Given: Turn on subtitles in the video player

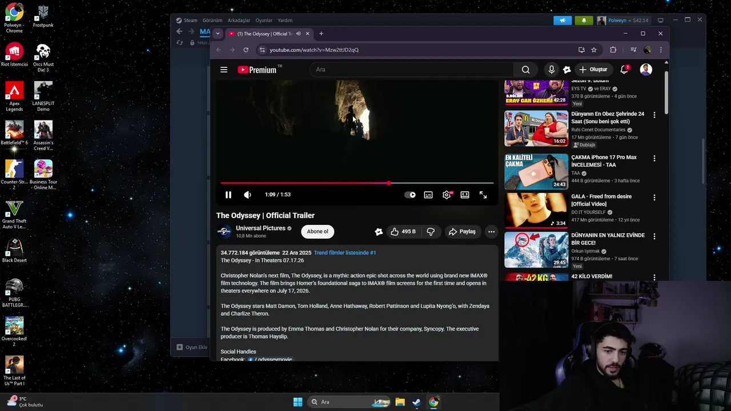Looking at the screenshot, I should (x=428, y=195).
